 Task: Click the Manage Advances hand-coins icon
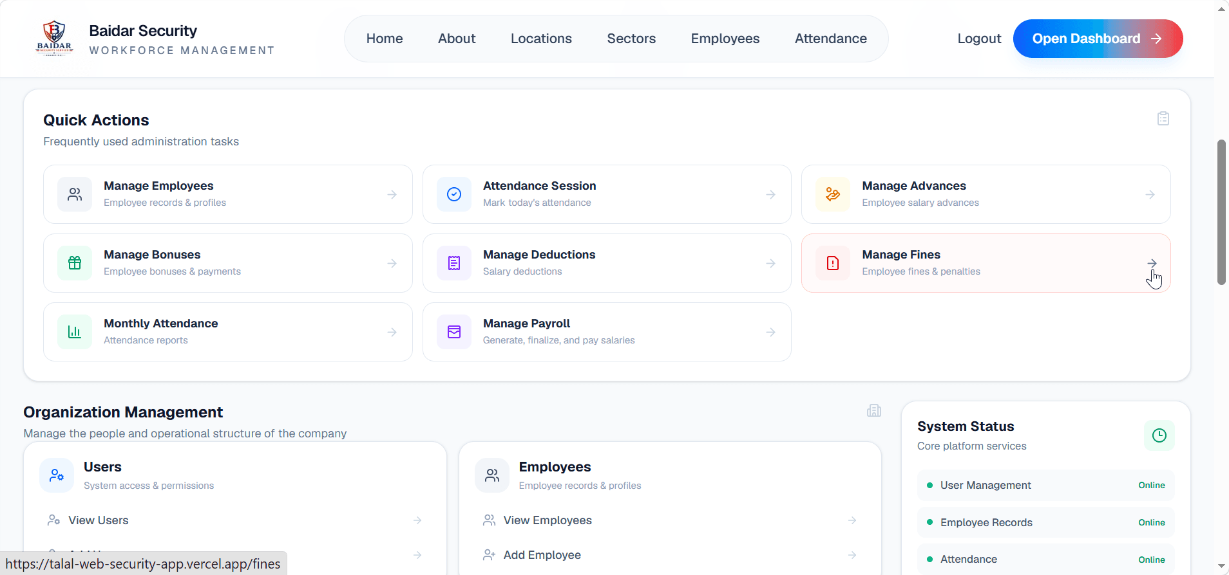pos(833,194)
